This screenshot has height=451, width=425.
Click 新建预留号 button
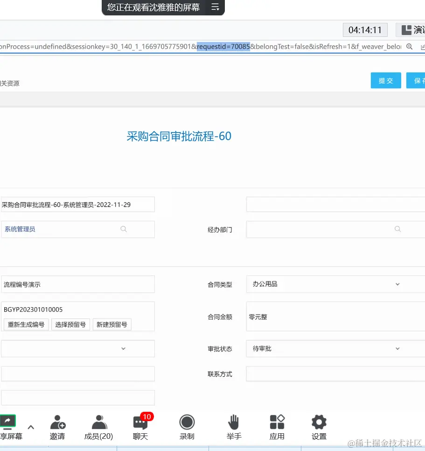pos(112,324)
